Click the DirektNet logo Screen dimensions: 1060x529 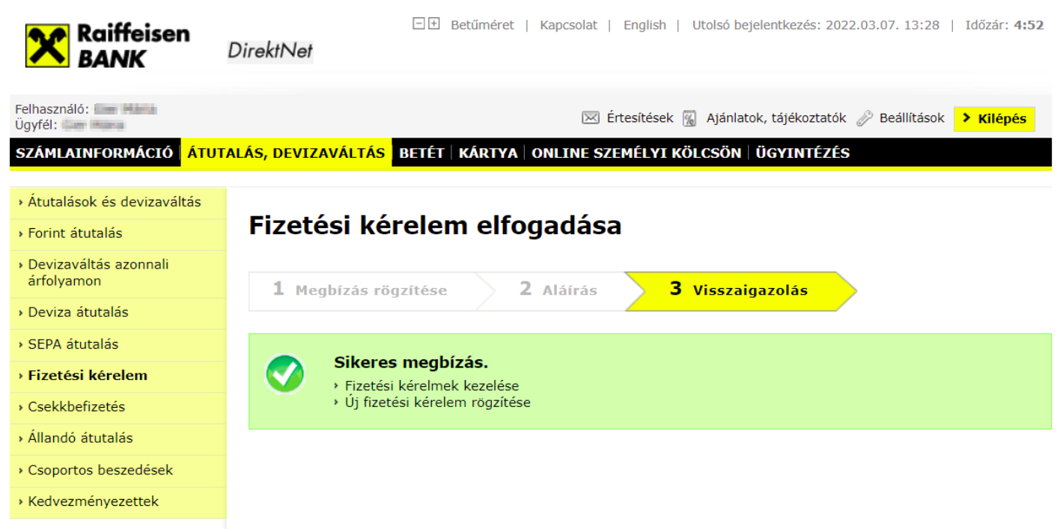[269, 51]
